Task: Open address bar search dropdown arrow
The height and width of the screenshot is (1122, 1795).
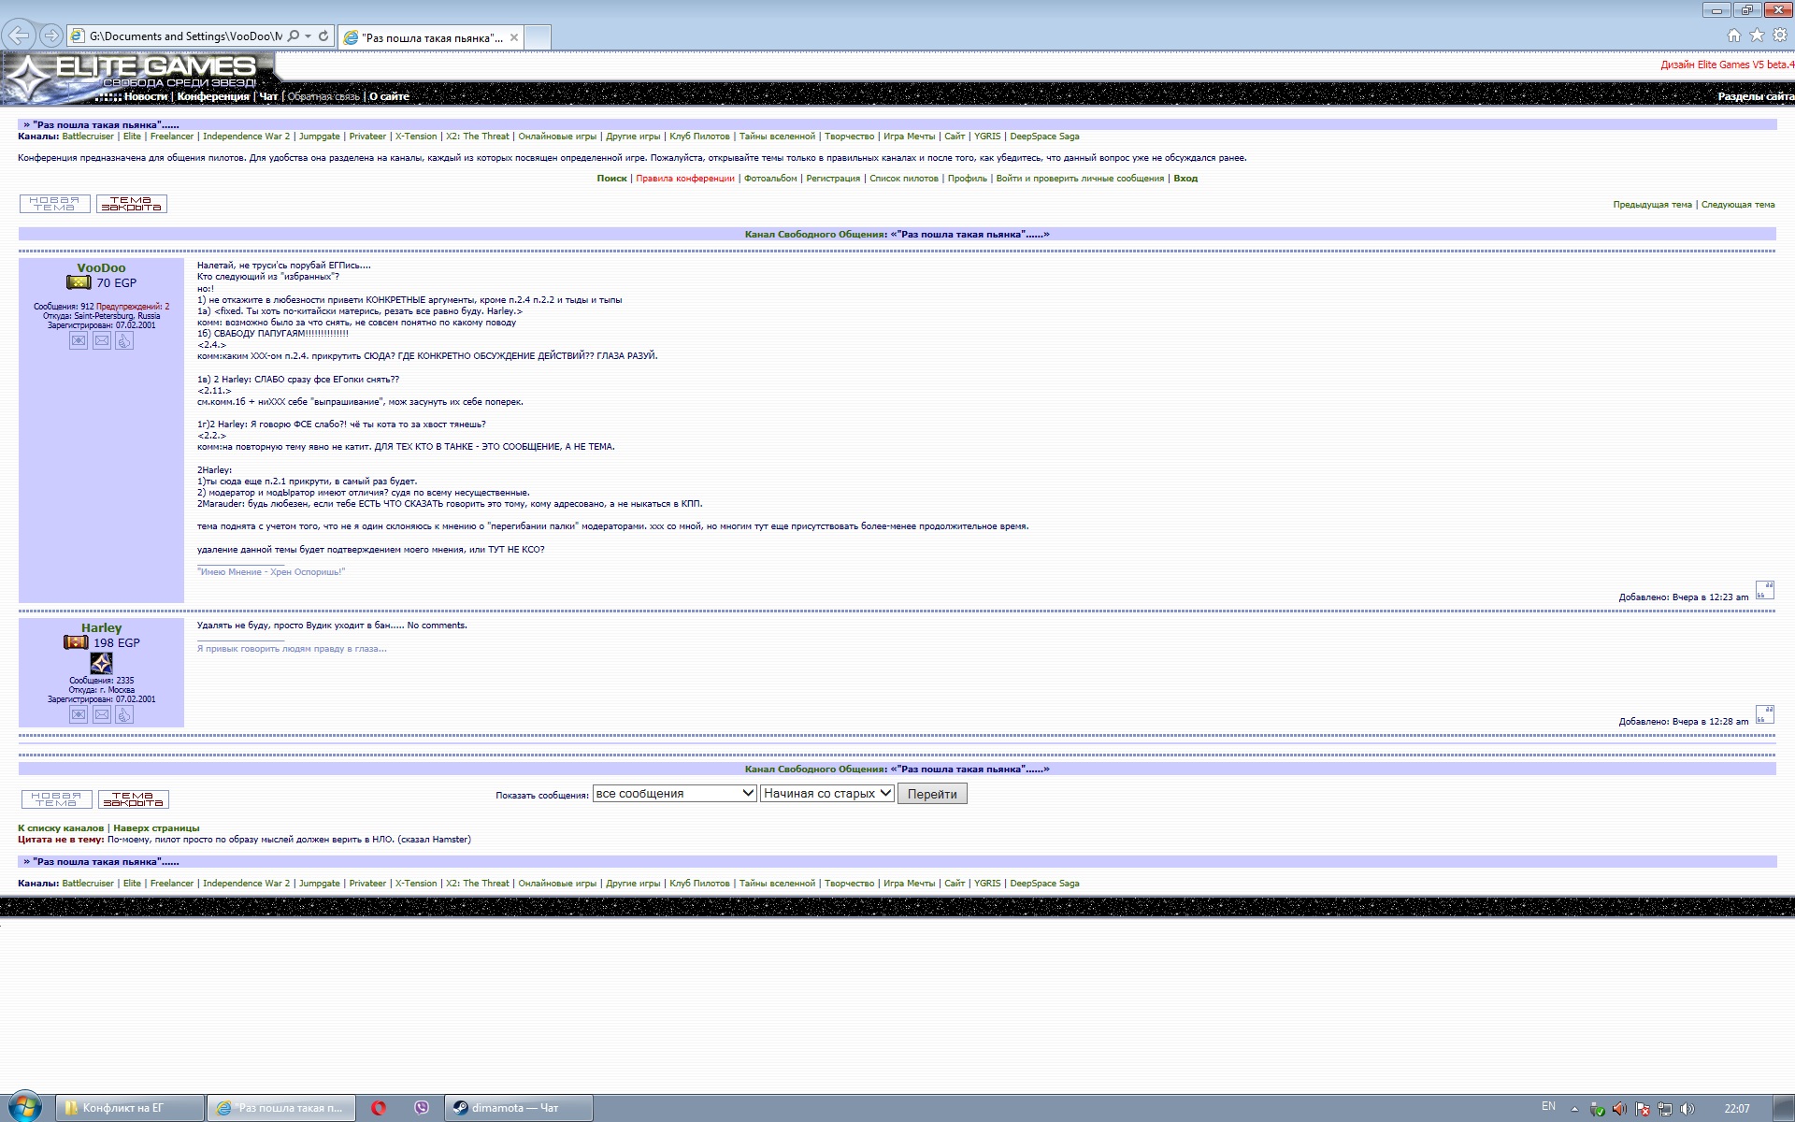Action: point(308,36)
